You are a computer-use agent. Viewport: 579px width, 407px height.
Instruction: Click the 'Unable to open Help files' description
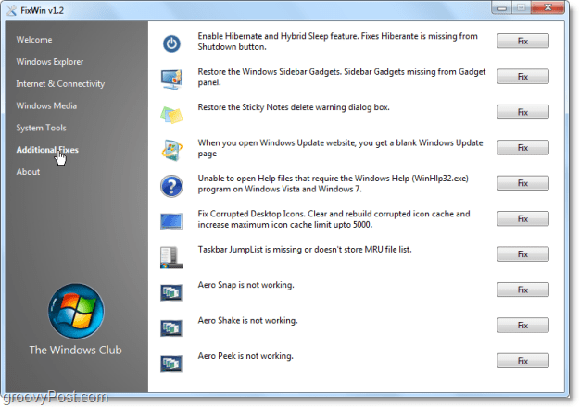(334, 183)
